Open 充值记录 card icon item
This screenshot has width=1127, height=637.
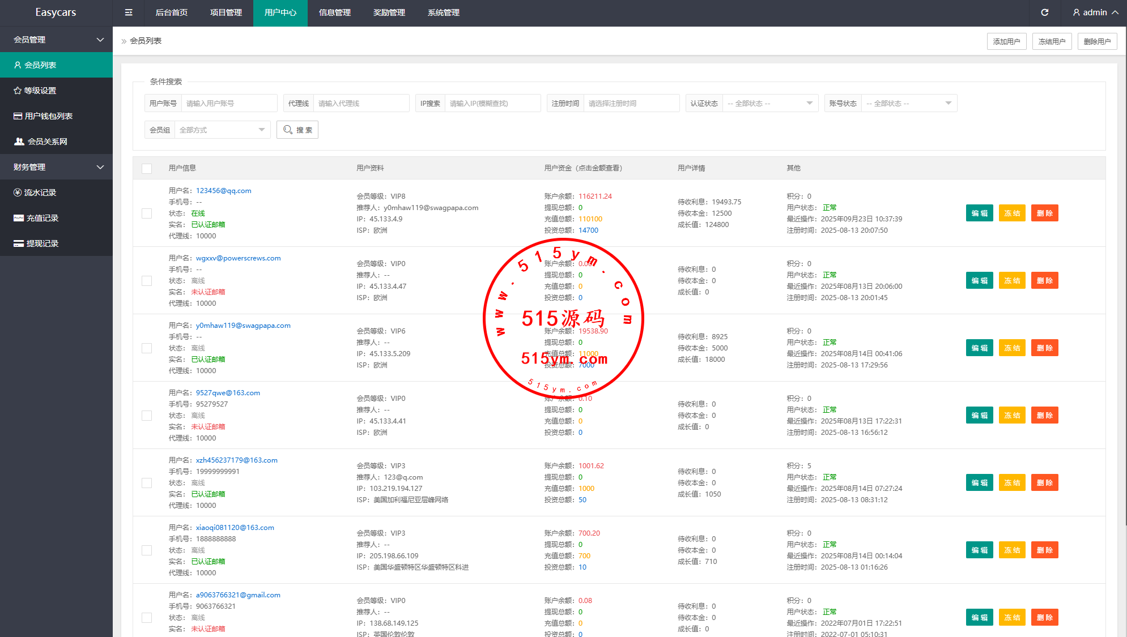point(42,218)
